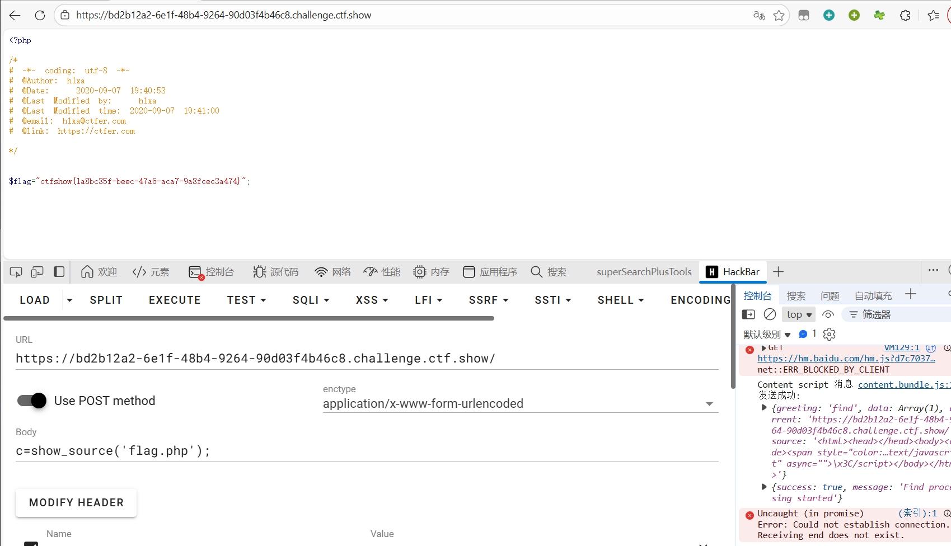Open the 应用程序 application tab
The width and height of the screenshot is (951, 546).
[490, 272]
